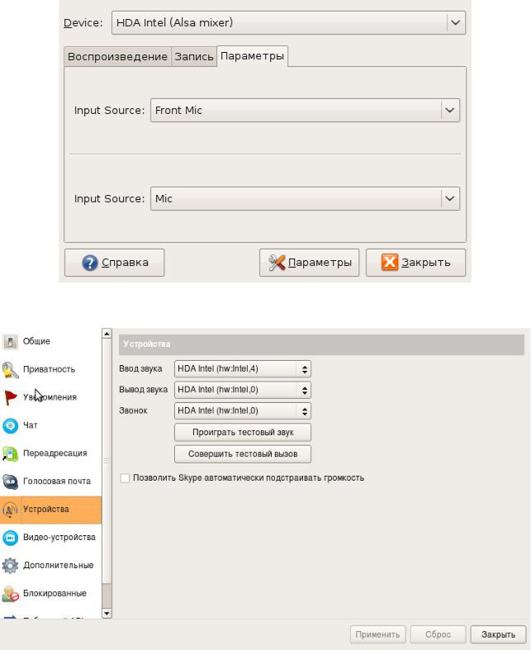Click the mixer Параметры button
The image size is (531, 650).
[x=309, y=263]
